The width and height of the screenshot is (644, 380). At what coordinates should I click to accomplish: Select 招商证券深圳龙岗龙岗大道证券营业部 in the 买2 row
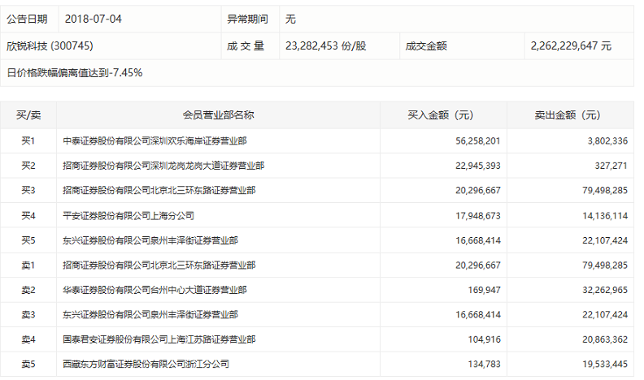point(163,166)
